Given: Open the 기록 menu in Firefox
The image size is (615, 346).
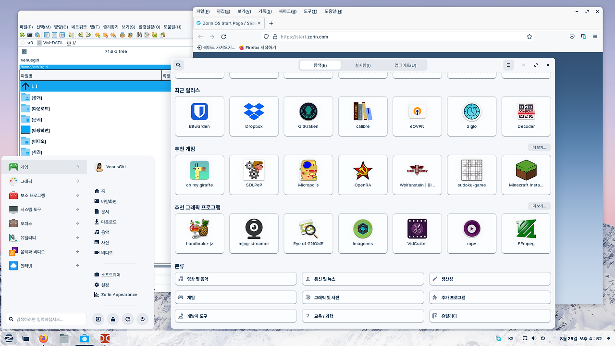Looking at the screenshot, I should pos(265,11).
